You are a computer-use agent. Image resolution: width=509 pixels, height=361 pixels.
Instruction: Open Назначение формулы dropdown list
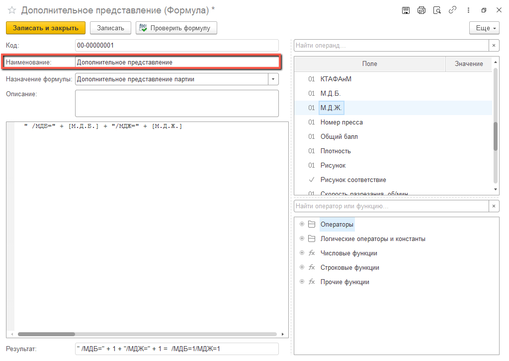(x=273, y=79)
